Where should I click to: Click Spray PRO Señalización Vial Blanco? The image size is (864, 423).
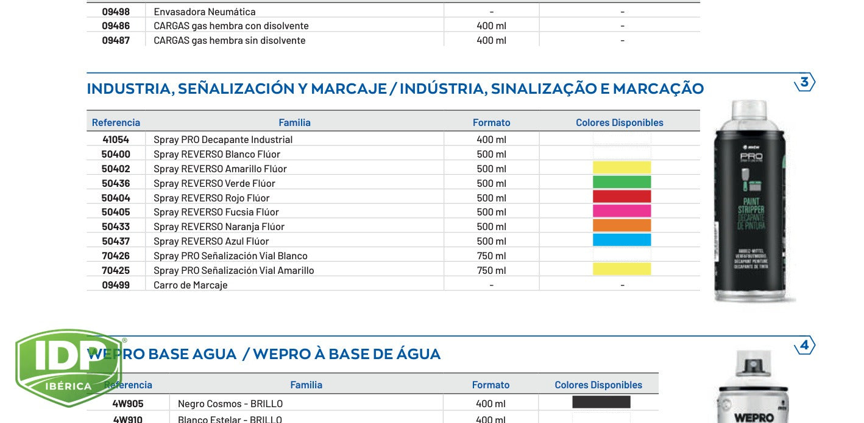pos(230,256)
